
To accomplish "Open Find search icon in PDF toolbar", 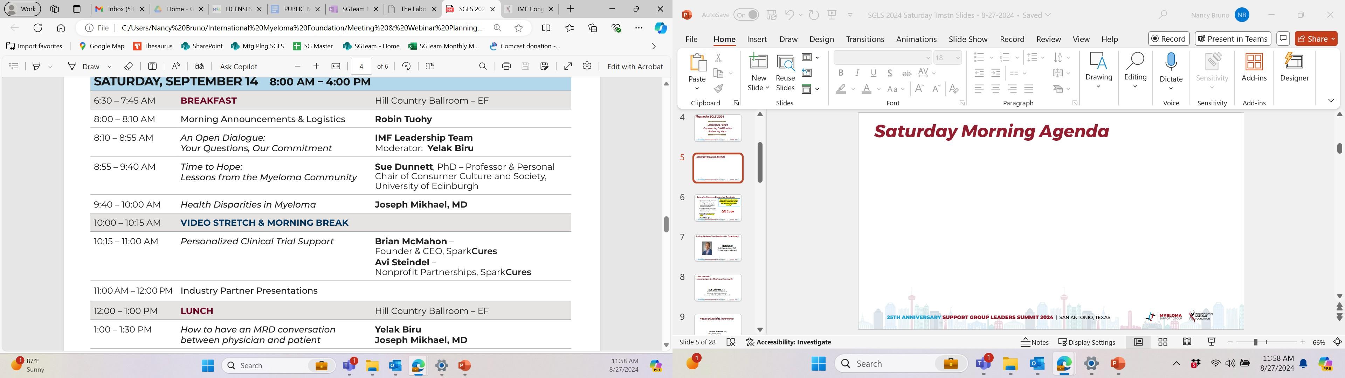I will coord(483,66).
